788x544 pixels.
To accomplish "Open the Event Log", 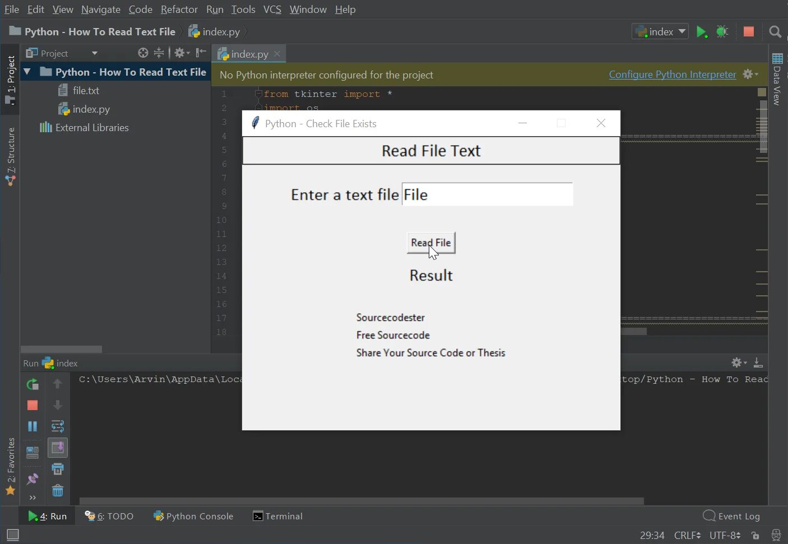I will 731,516.
